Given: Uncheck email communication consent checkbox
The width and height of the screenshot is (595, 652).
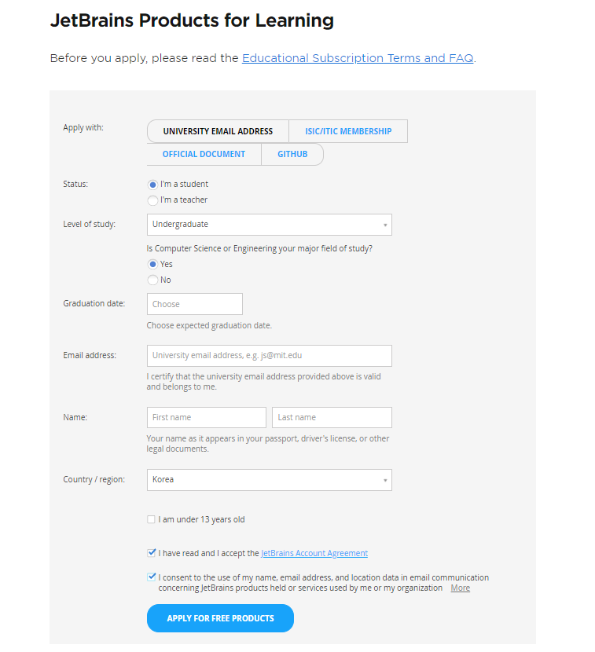Looking at the screenshot, I should (x=152, y=577).
